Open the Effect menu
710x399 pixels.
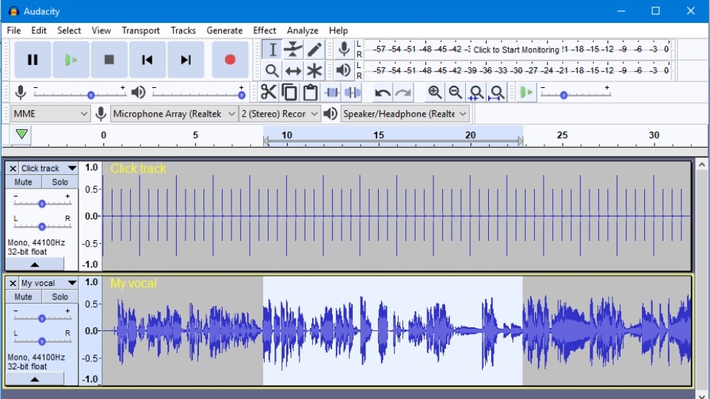265,30
